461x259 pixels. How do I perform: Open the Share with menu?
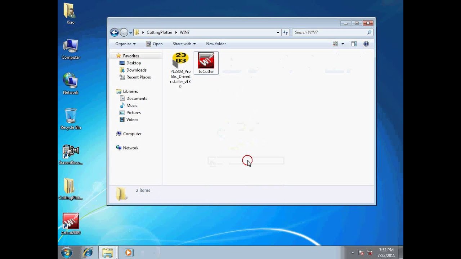(x=184, y=44)
